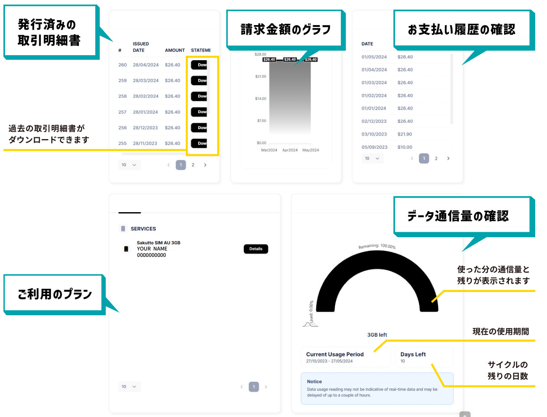Download statement issued 28/01/2024
Viewport: 547px width, 417px height.
tap(199, 112)
